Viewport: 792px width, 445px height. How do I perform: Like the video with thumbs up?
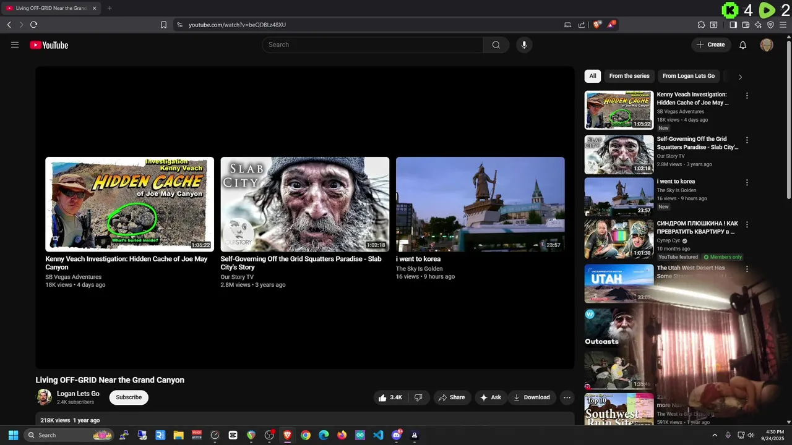click(x=390, y=397)
